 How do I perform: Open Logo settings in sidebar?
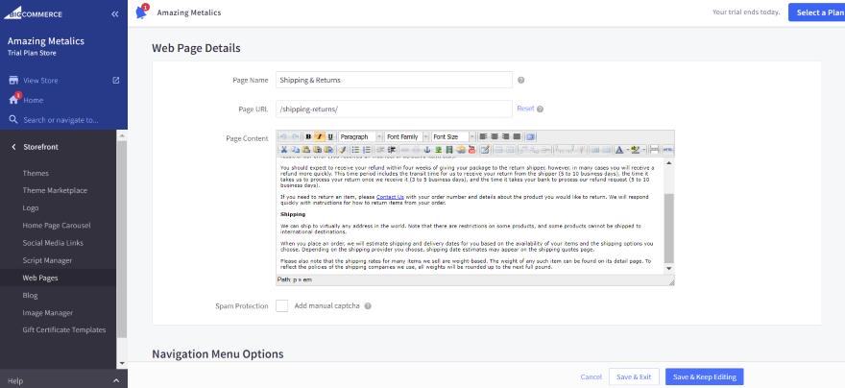coord(31,208)
